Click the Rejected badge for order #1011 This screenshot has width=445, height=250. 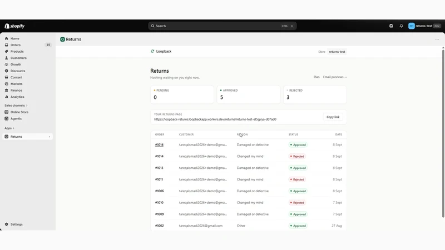pos(297,179)
